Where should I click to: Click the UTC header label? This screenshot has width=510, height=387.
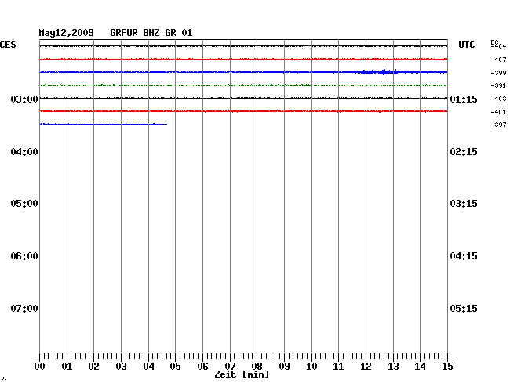467,45
